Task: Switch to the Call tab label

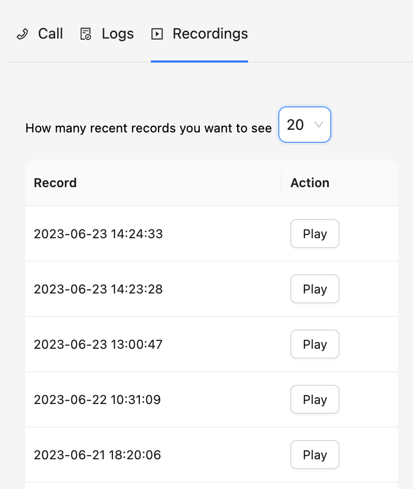Action: (50, 34)
